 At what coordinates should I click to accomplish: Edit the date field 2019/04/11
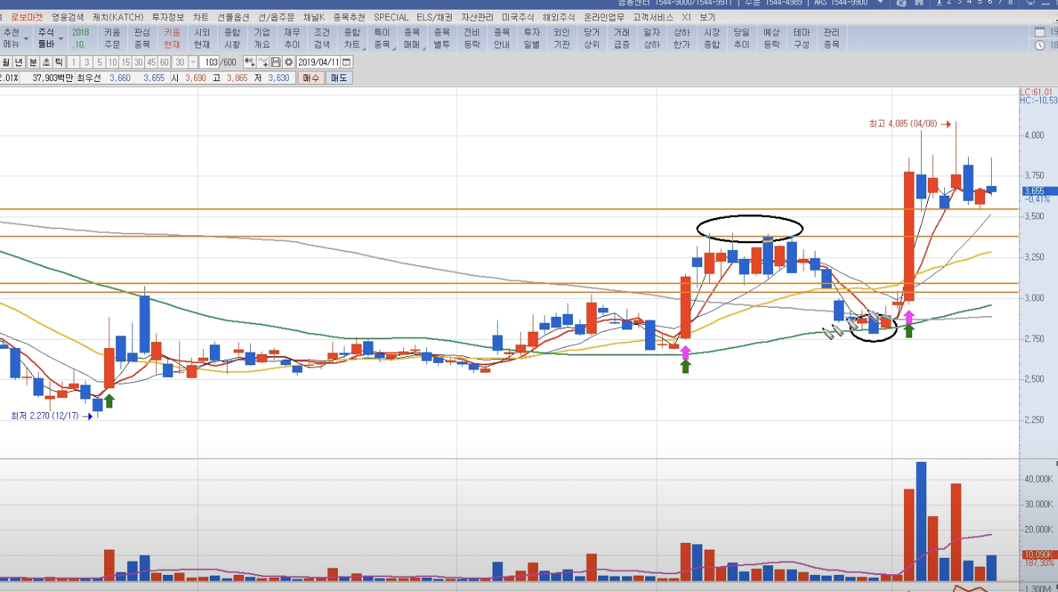click(x=318, y=62)
